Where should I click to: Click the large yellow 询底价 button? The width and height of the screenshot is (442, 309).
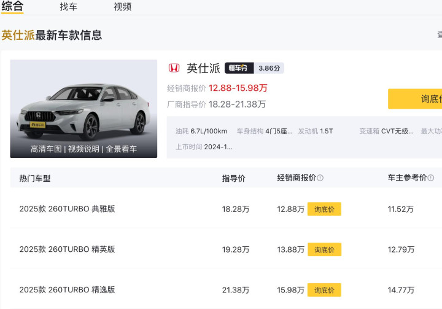(417, 99)
